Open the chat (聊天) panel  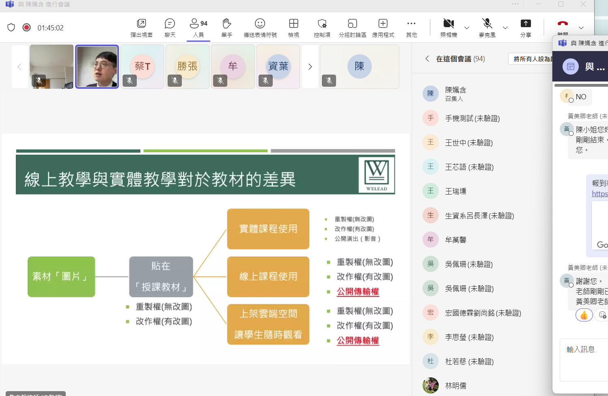coord(170,24)
